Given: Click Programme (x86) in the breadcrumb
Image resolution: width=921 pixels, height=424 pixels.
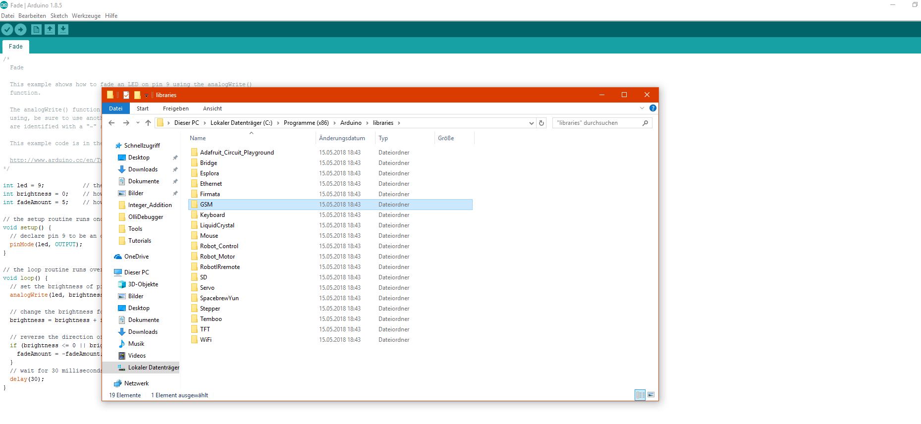Looking at the screenshot, I should [306, 123].
